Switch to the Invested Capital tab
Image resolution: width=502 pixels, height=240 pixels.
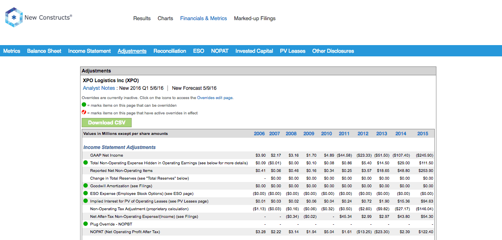click(254, 51)
